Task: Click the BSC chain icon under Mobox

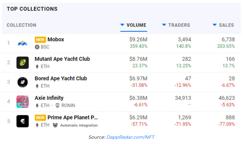Action: click(37, 47)
